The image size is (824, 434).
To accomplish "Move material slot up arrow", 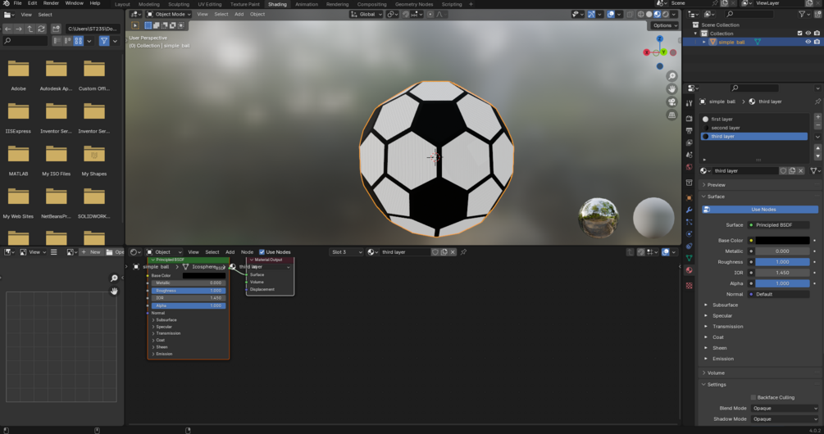I will point(817,148).
